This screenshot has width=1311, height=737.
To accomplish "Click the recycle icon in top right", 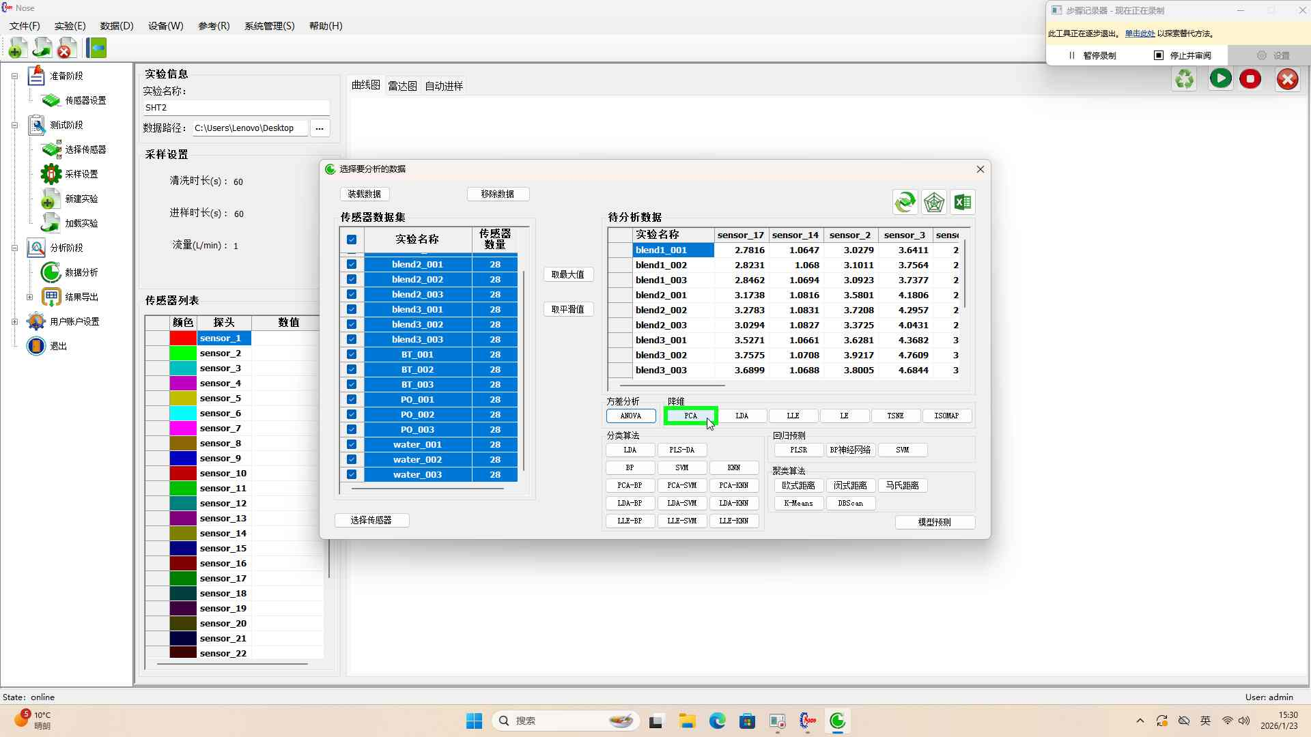I will 1185,79.
